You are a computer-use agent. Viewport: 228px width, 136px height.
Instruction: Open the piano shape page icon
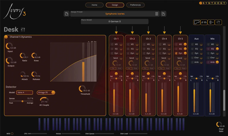197,22
